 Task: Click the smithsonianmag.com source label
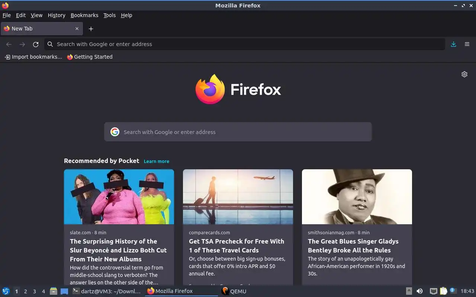tap(331, 232)
